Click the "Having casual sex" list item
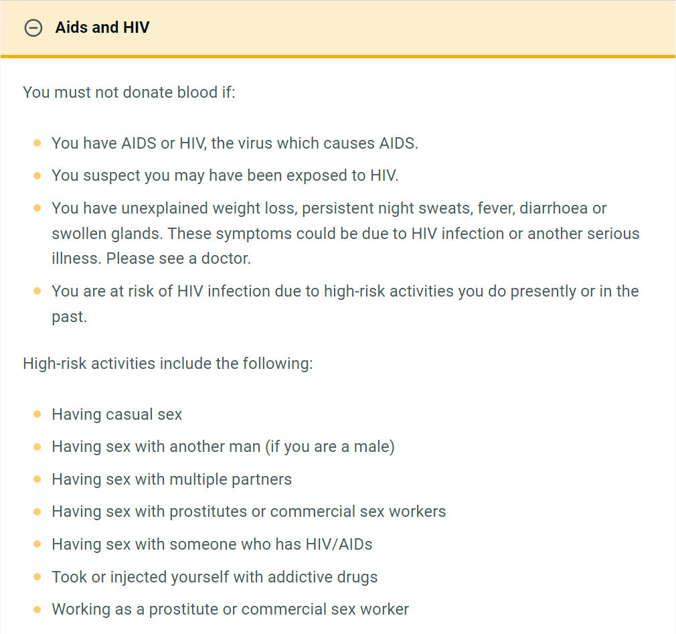This screenshot has width=676, height=634. tap(117, 414)
